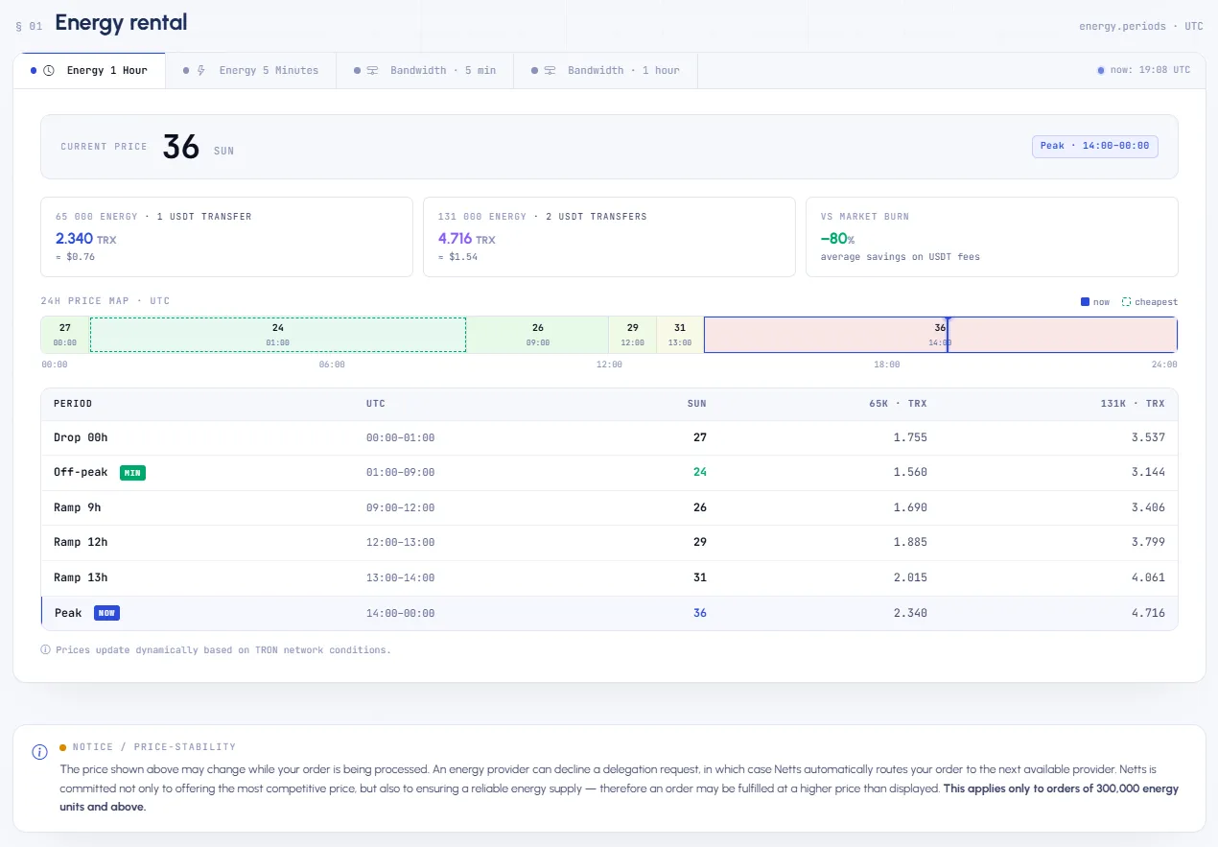Select the 27 segment at 00:00 in price map
Image resolution: width=1218 pixels, height=847 pixels.
tap(65, 335)
